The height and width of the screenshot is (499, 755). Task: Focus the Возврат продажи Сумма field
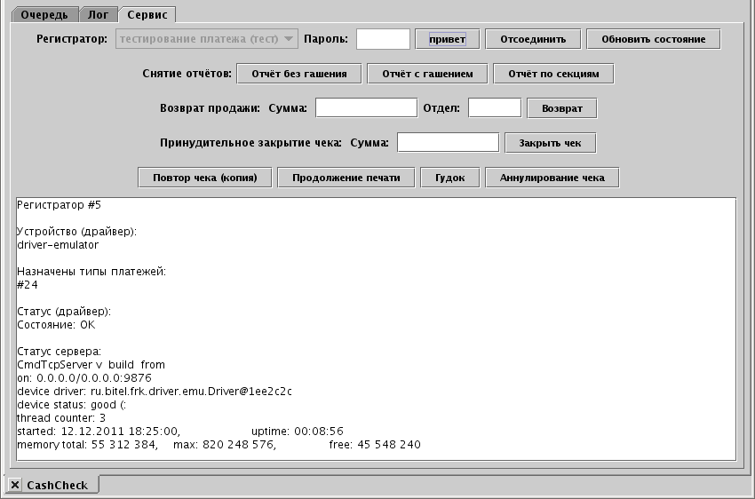(x=366, y=107)
